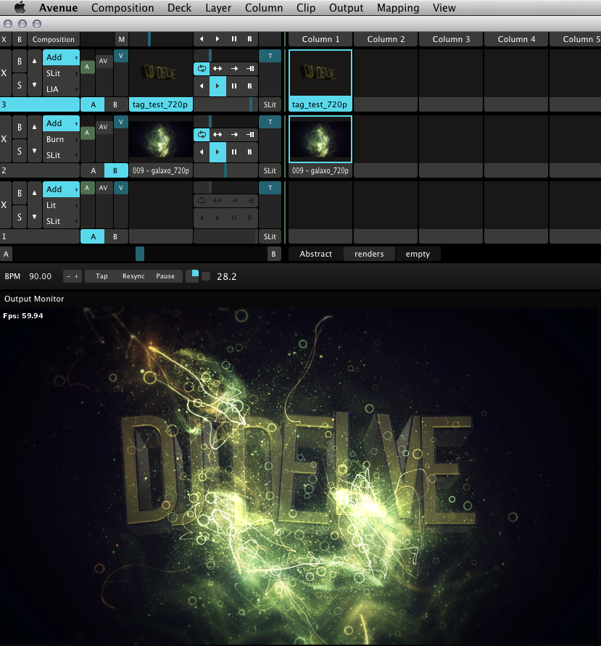The image size is (601, 646).
Task: Open the Lit dropdown on layer 1
Action: 61,205
